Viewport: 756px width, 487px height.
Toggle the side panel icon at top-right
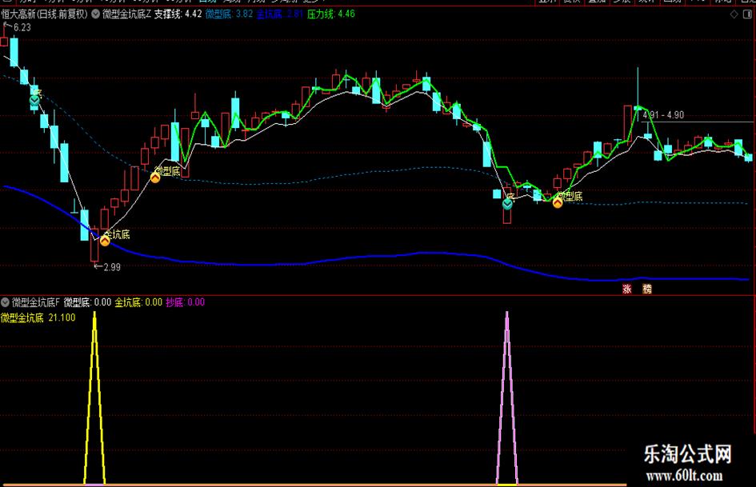(x=747, y=14)
